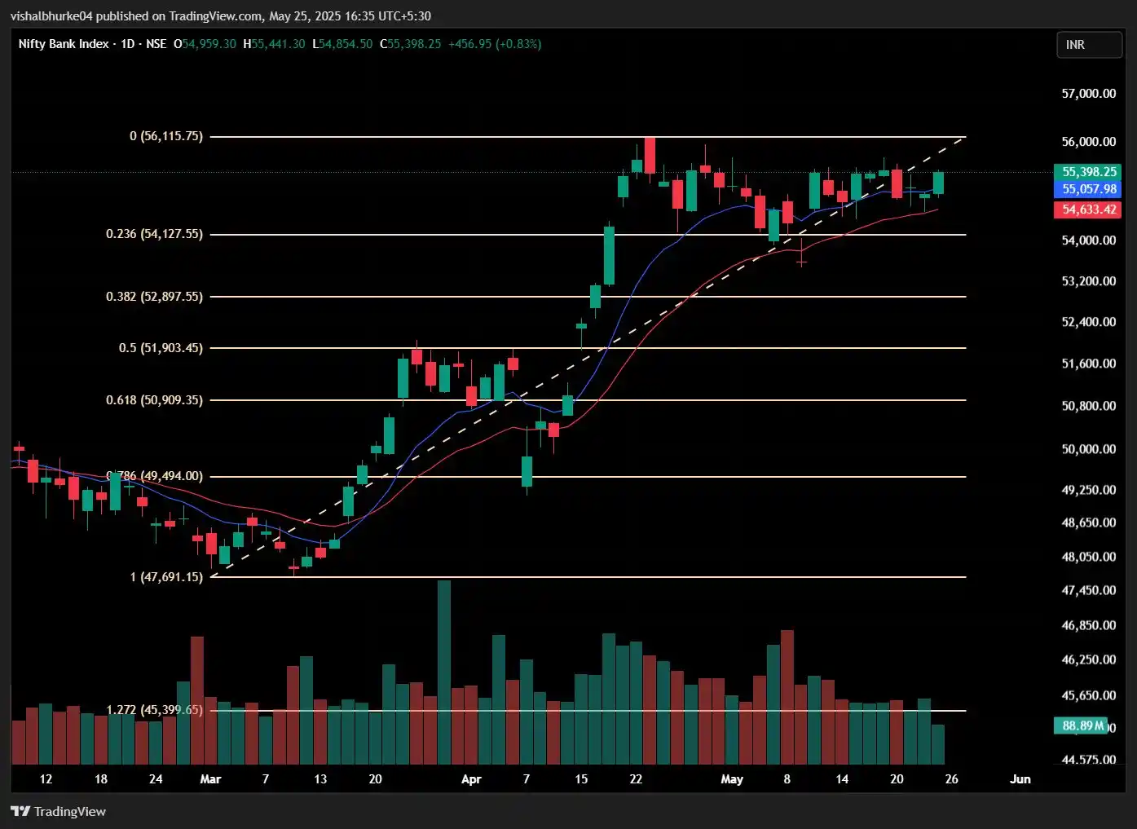This screenshot has height=829, width=1137.
Task: Click the low value 54,854.50 in the header
Action: [346, 44]
